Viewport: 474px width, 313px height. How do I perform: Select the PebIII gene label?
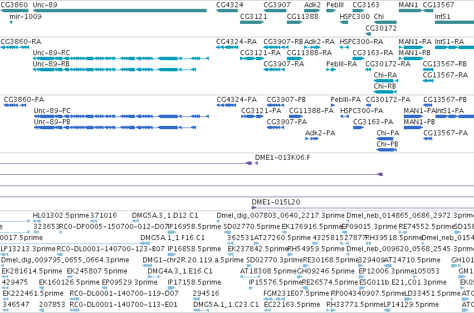pyautogui.click(x=335, y=5)
